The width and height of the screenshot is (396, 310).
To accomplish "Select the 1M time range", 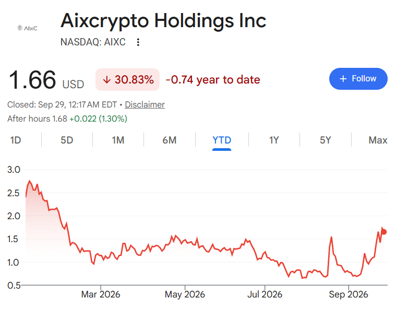I will [x=118, y=140].
